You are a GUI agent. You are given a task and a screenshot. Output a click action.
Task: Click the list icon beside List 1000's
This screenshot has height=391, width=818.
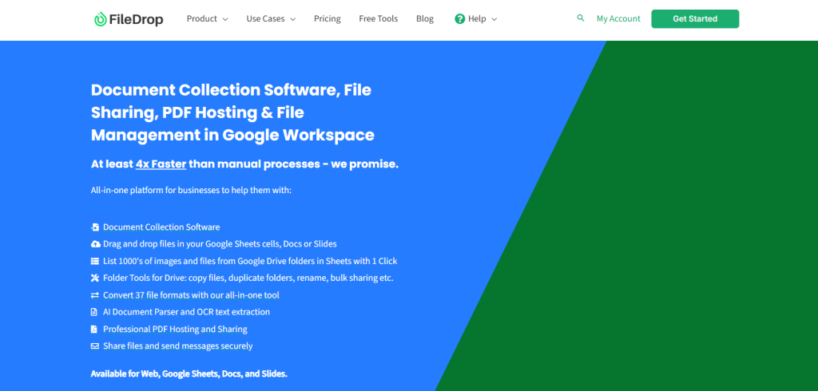(95, 261)
